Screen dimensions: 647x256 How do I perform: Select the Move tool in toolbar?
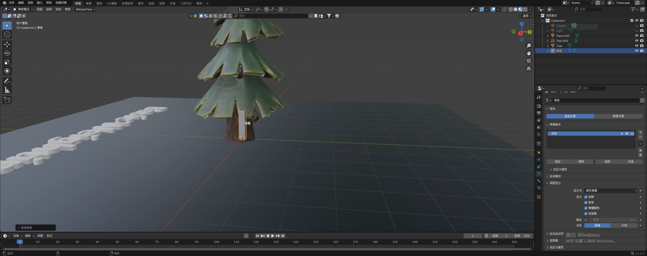7,44
